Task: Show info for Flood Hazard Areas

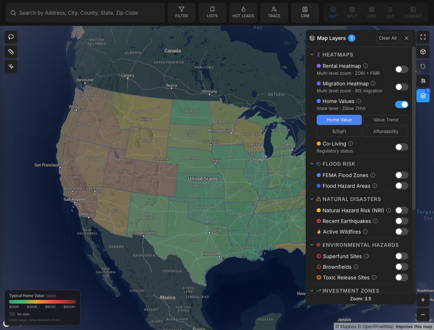Action: (x=375, y=186)
